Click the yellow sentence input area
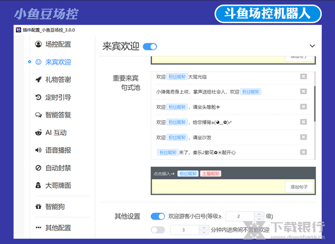Screen dimensions: 335x244 (218, 187)
